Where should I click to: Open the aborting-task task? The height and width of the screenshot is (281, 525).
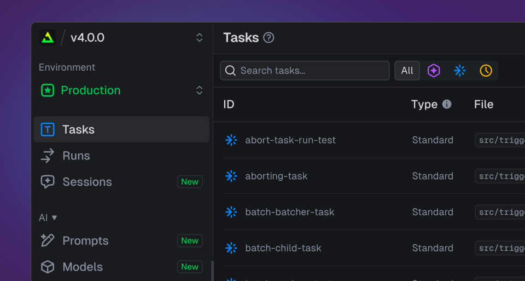point(276,176)
